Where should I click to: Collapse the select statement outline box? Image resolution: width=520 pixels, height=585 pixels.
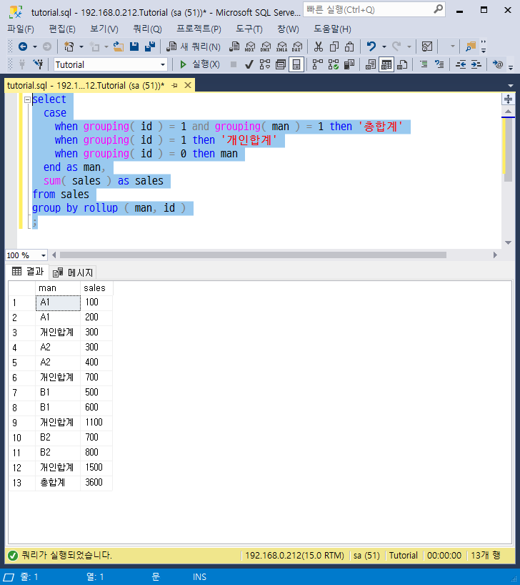click(27, 99)
